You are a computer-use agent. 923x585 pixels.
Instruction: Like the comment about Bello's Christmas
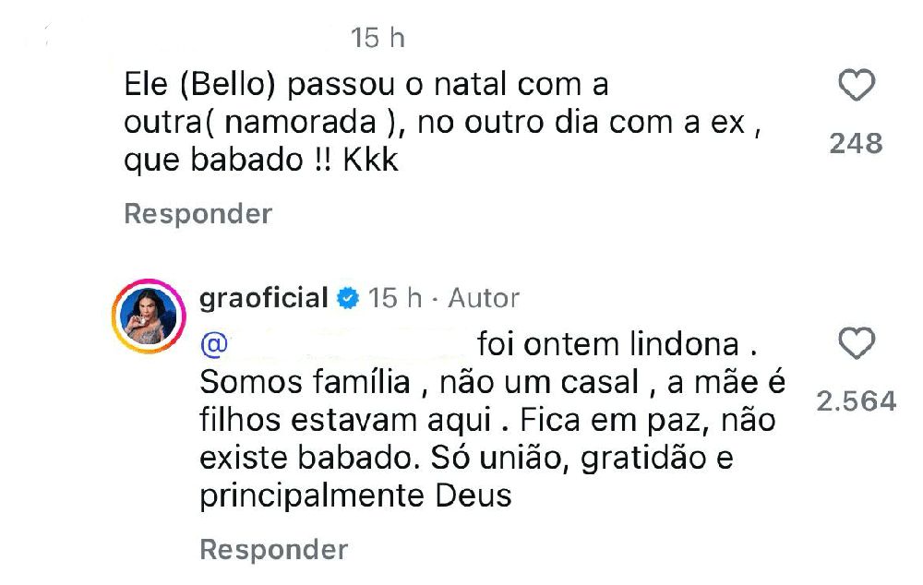(856, 88)
